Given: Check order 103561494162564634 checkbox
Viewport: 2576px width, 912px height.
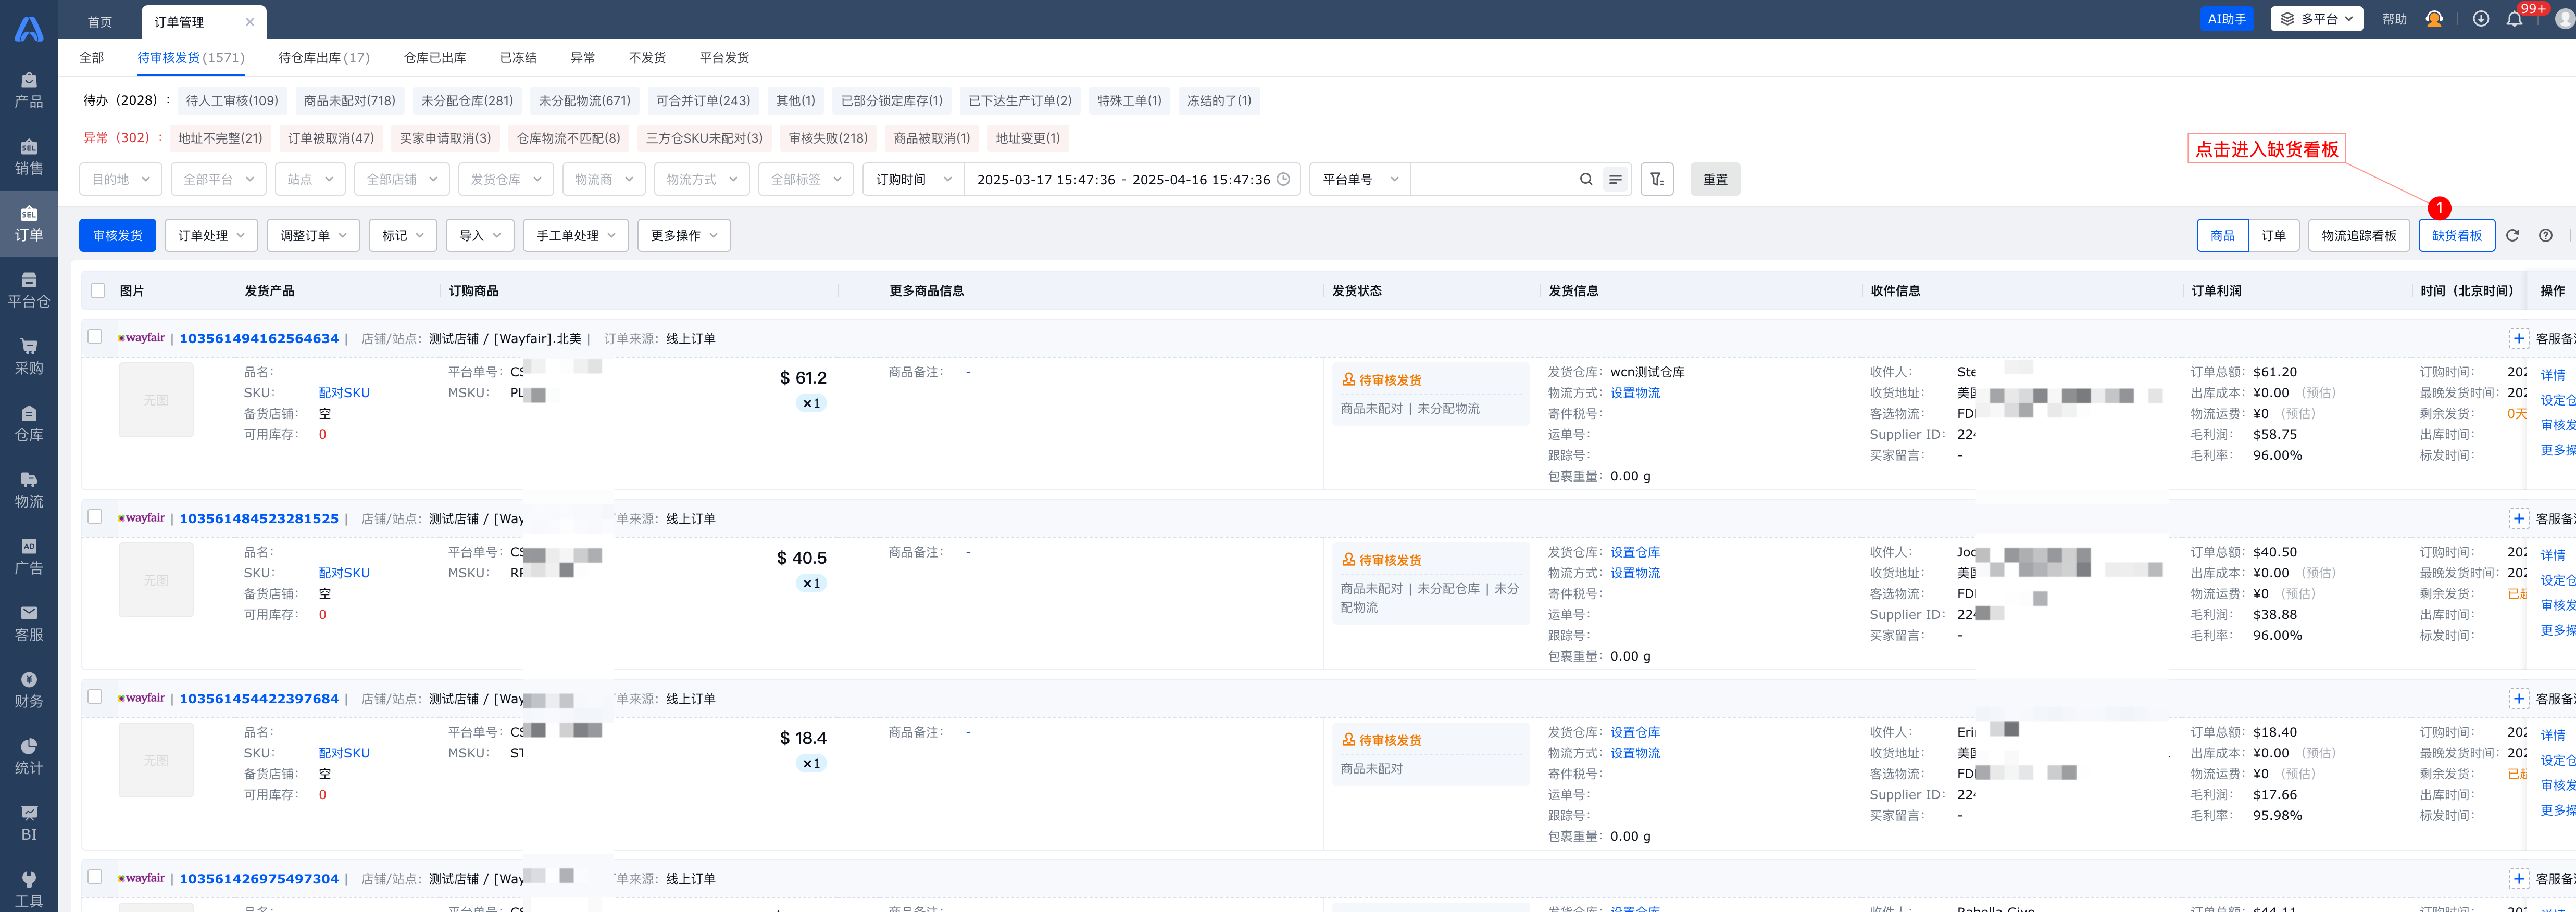Looking at the screenshot, I should click(95, 337).
